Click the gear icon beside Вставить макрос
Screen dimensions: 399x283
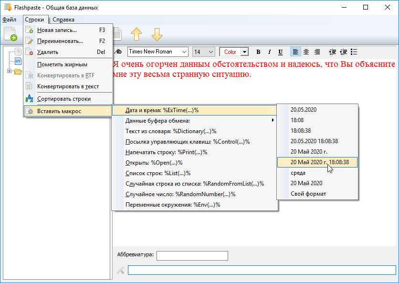[x=30, y=111]
